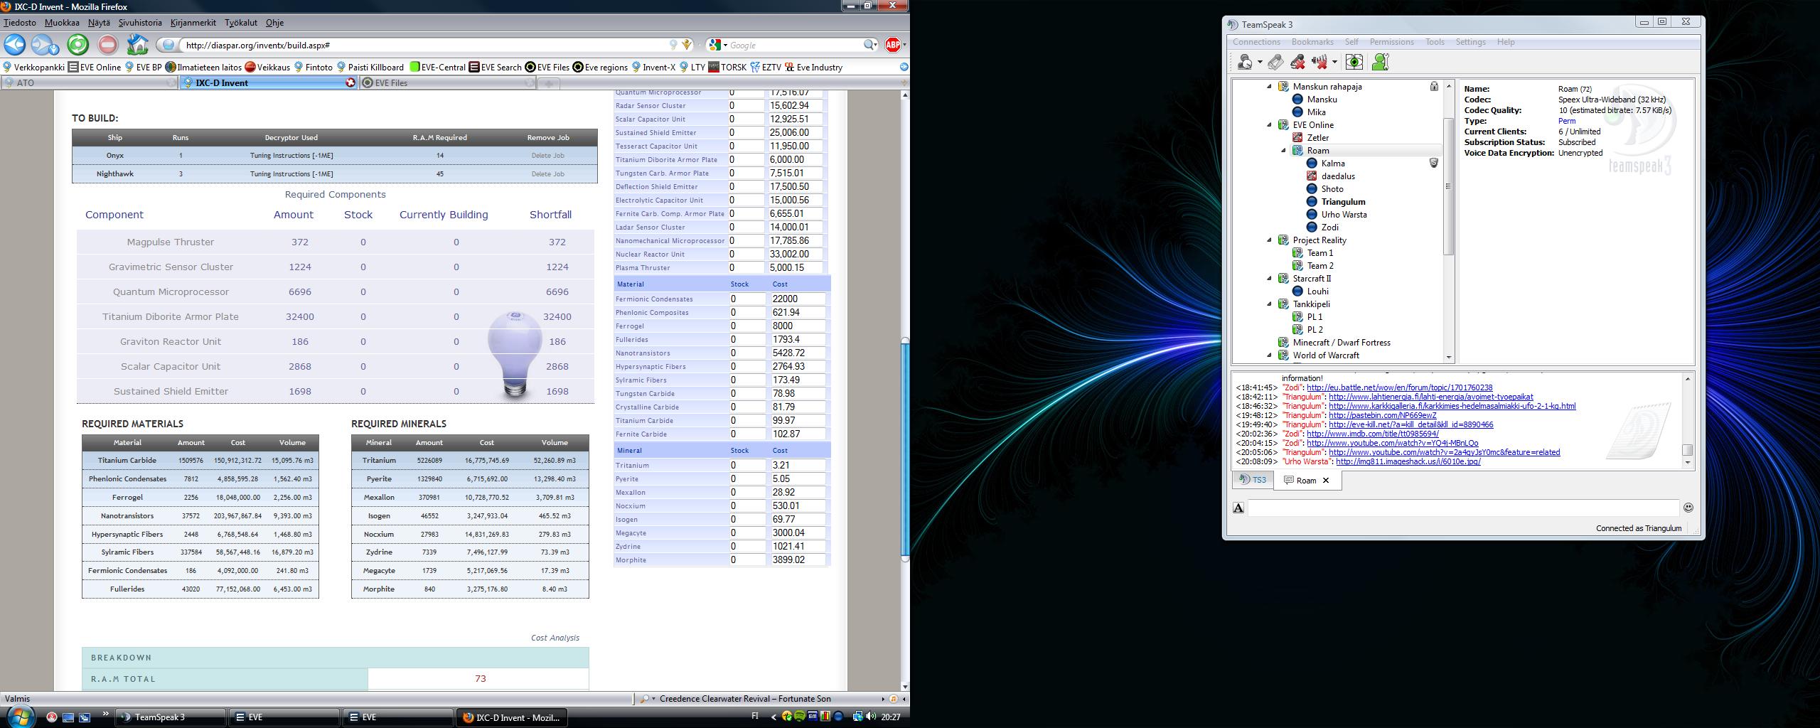
Task: Toggle subscribe to all channels eye icon
Action: click(x=1354, y=63)
